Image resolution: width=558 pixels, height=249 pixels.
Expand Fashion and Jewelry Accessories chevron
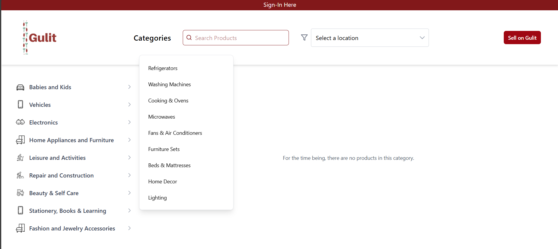[129, 228]
